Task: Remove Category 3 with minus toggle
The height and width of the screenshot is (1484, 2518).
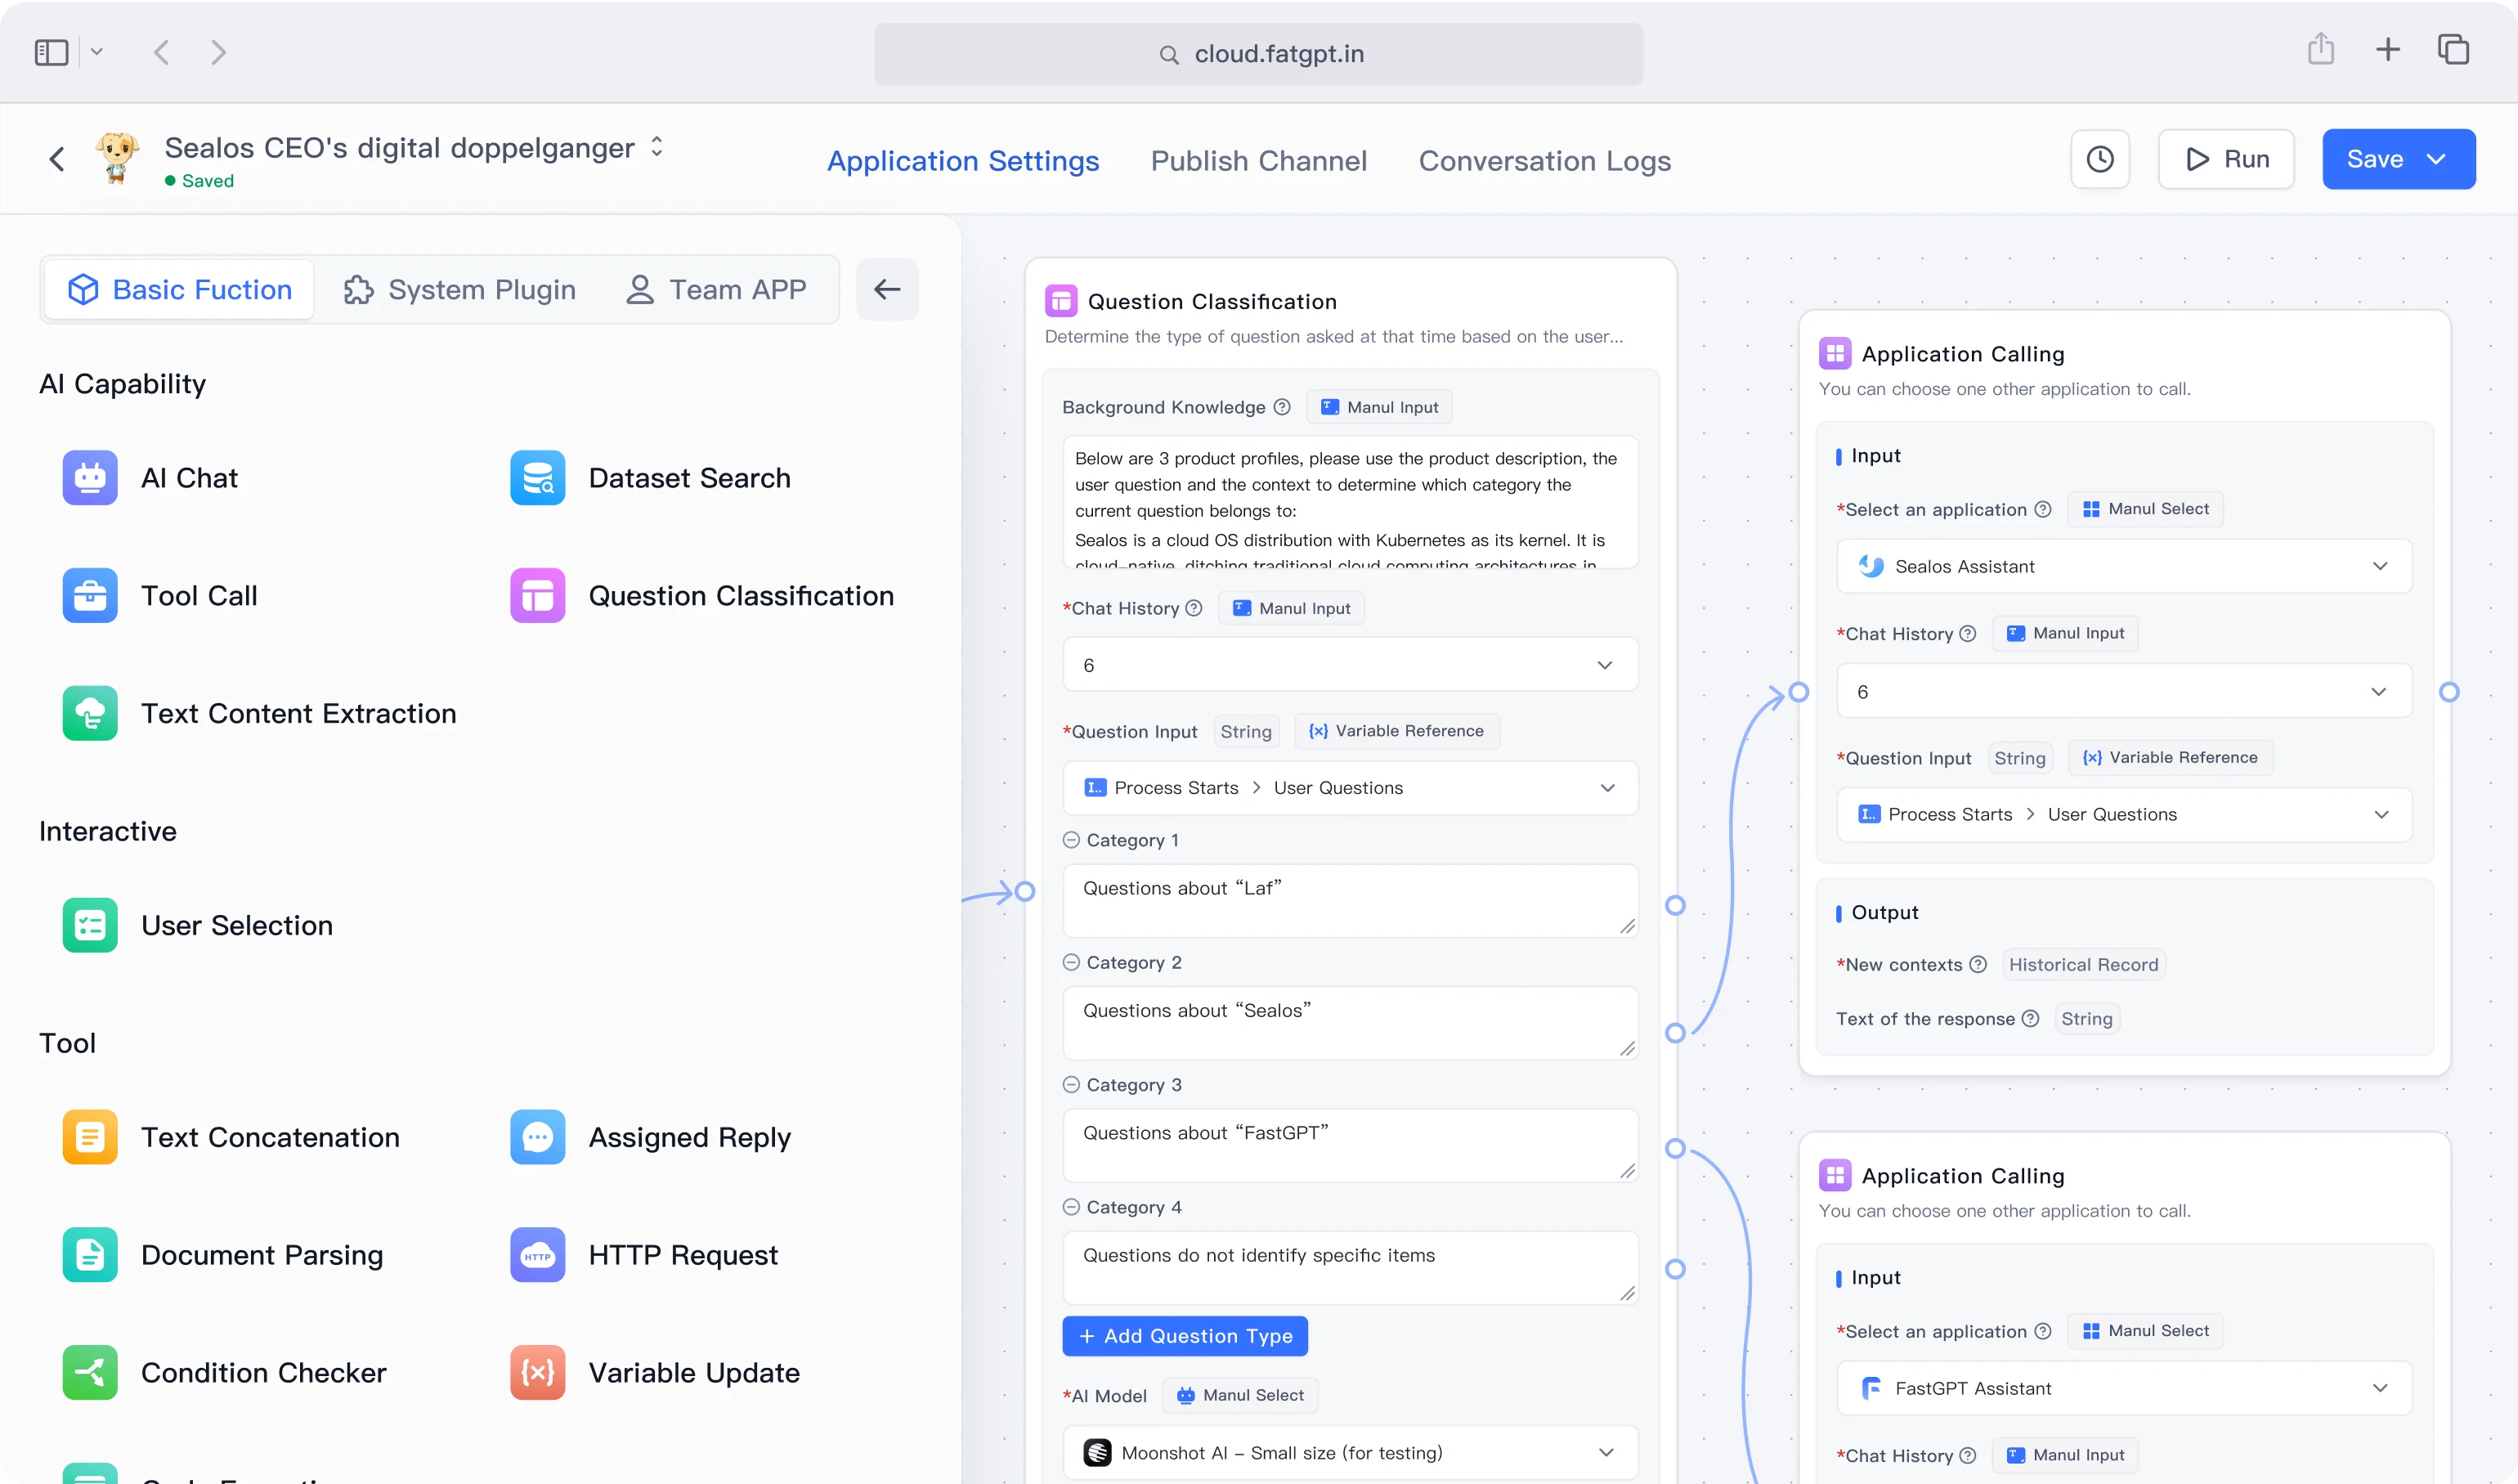Action: (x=1071, y=1085)
